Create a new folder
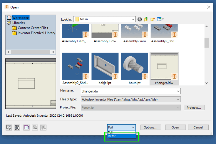Viewport: 216px width, 144px height. click(153, 19)
